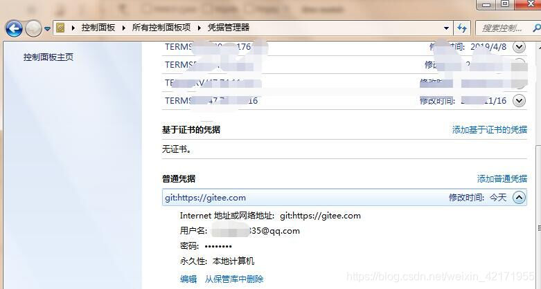Expand the arrow after 控制面板 breadcrumb
The image size is (541, 289).
tap(123, 28)
